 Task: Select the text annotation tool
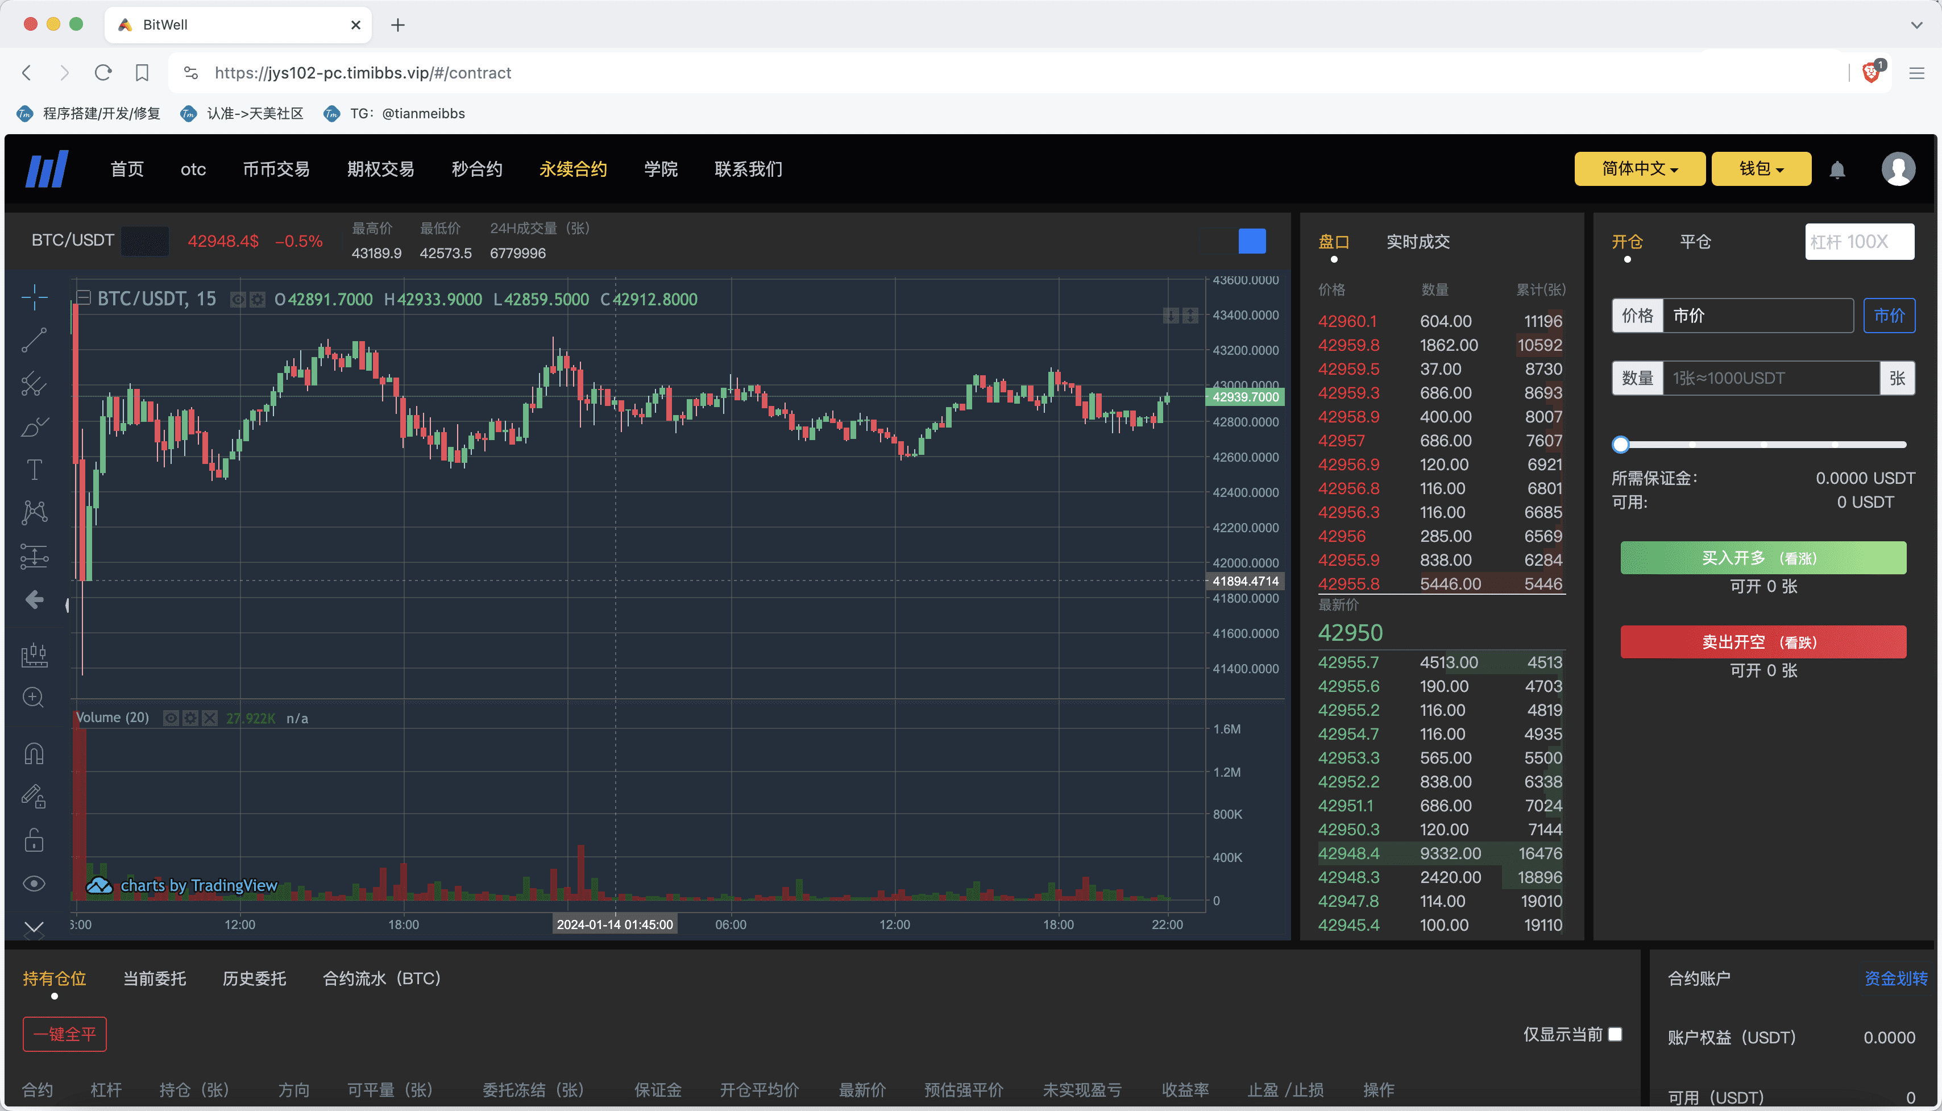[34, 469]
